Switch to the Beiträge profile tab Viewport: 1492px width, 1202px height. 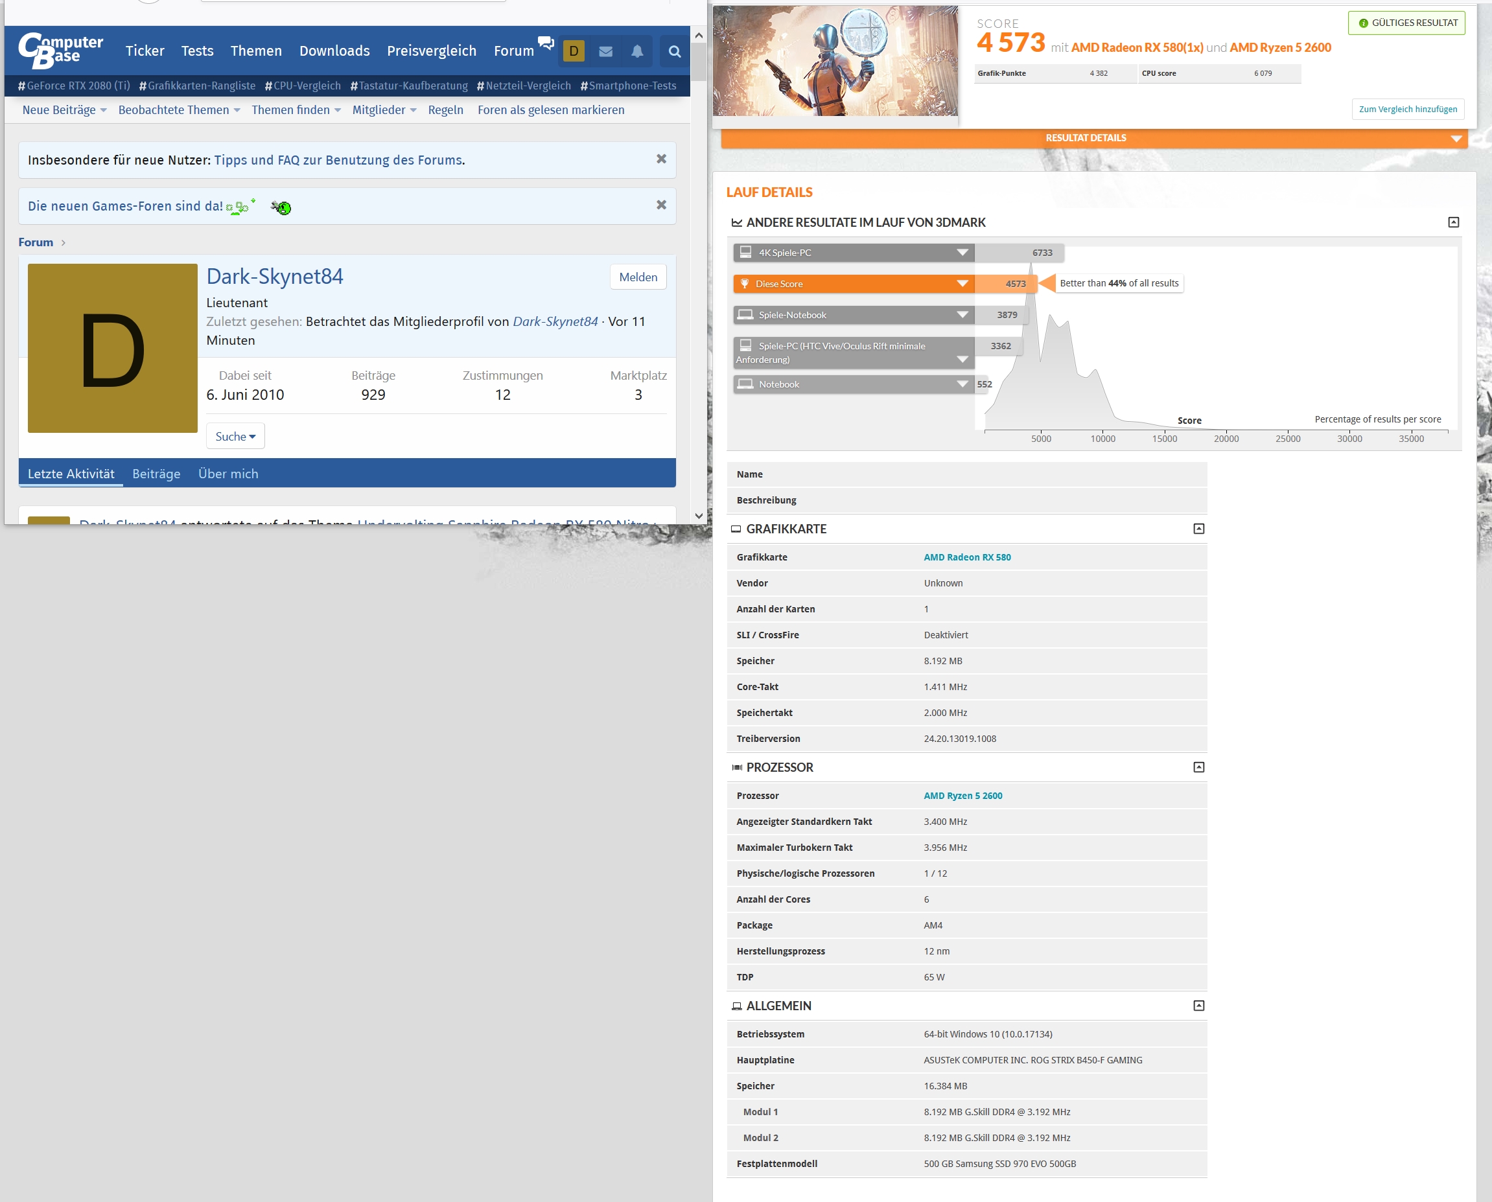tap(156, 474)
